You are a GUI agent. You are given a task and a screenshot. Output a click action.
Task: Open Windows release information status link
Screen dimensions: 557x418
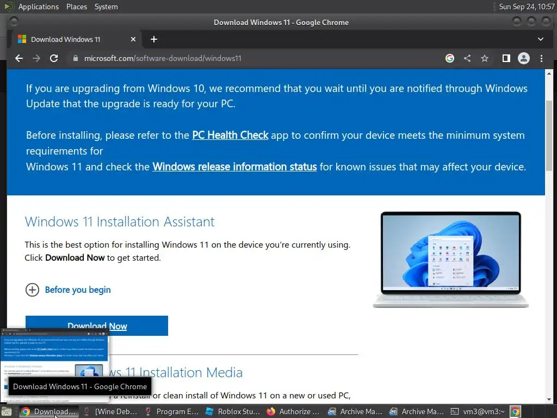pyautogui.click(x=234, y=167)
